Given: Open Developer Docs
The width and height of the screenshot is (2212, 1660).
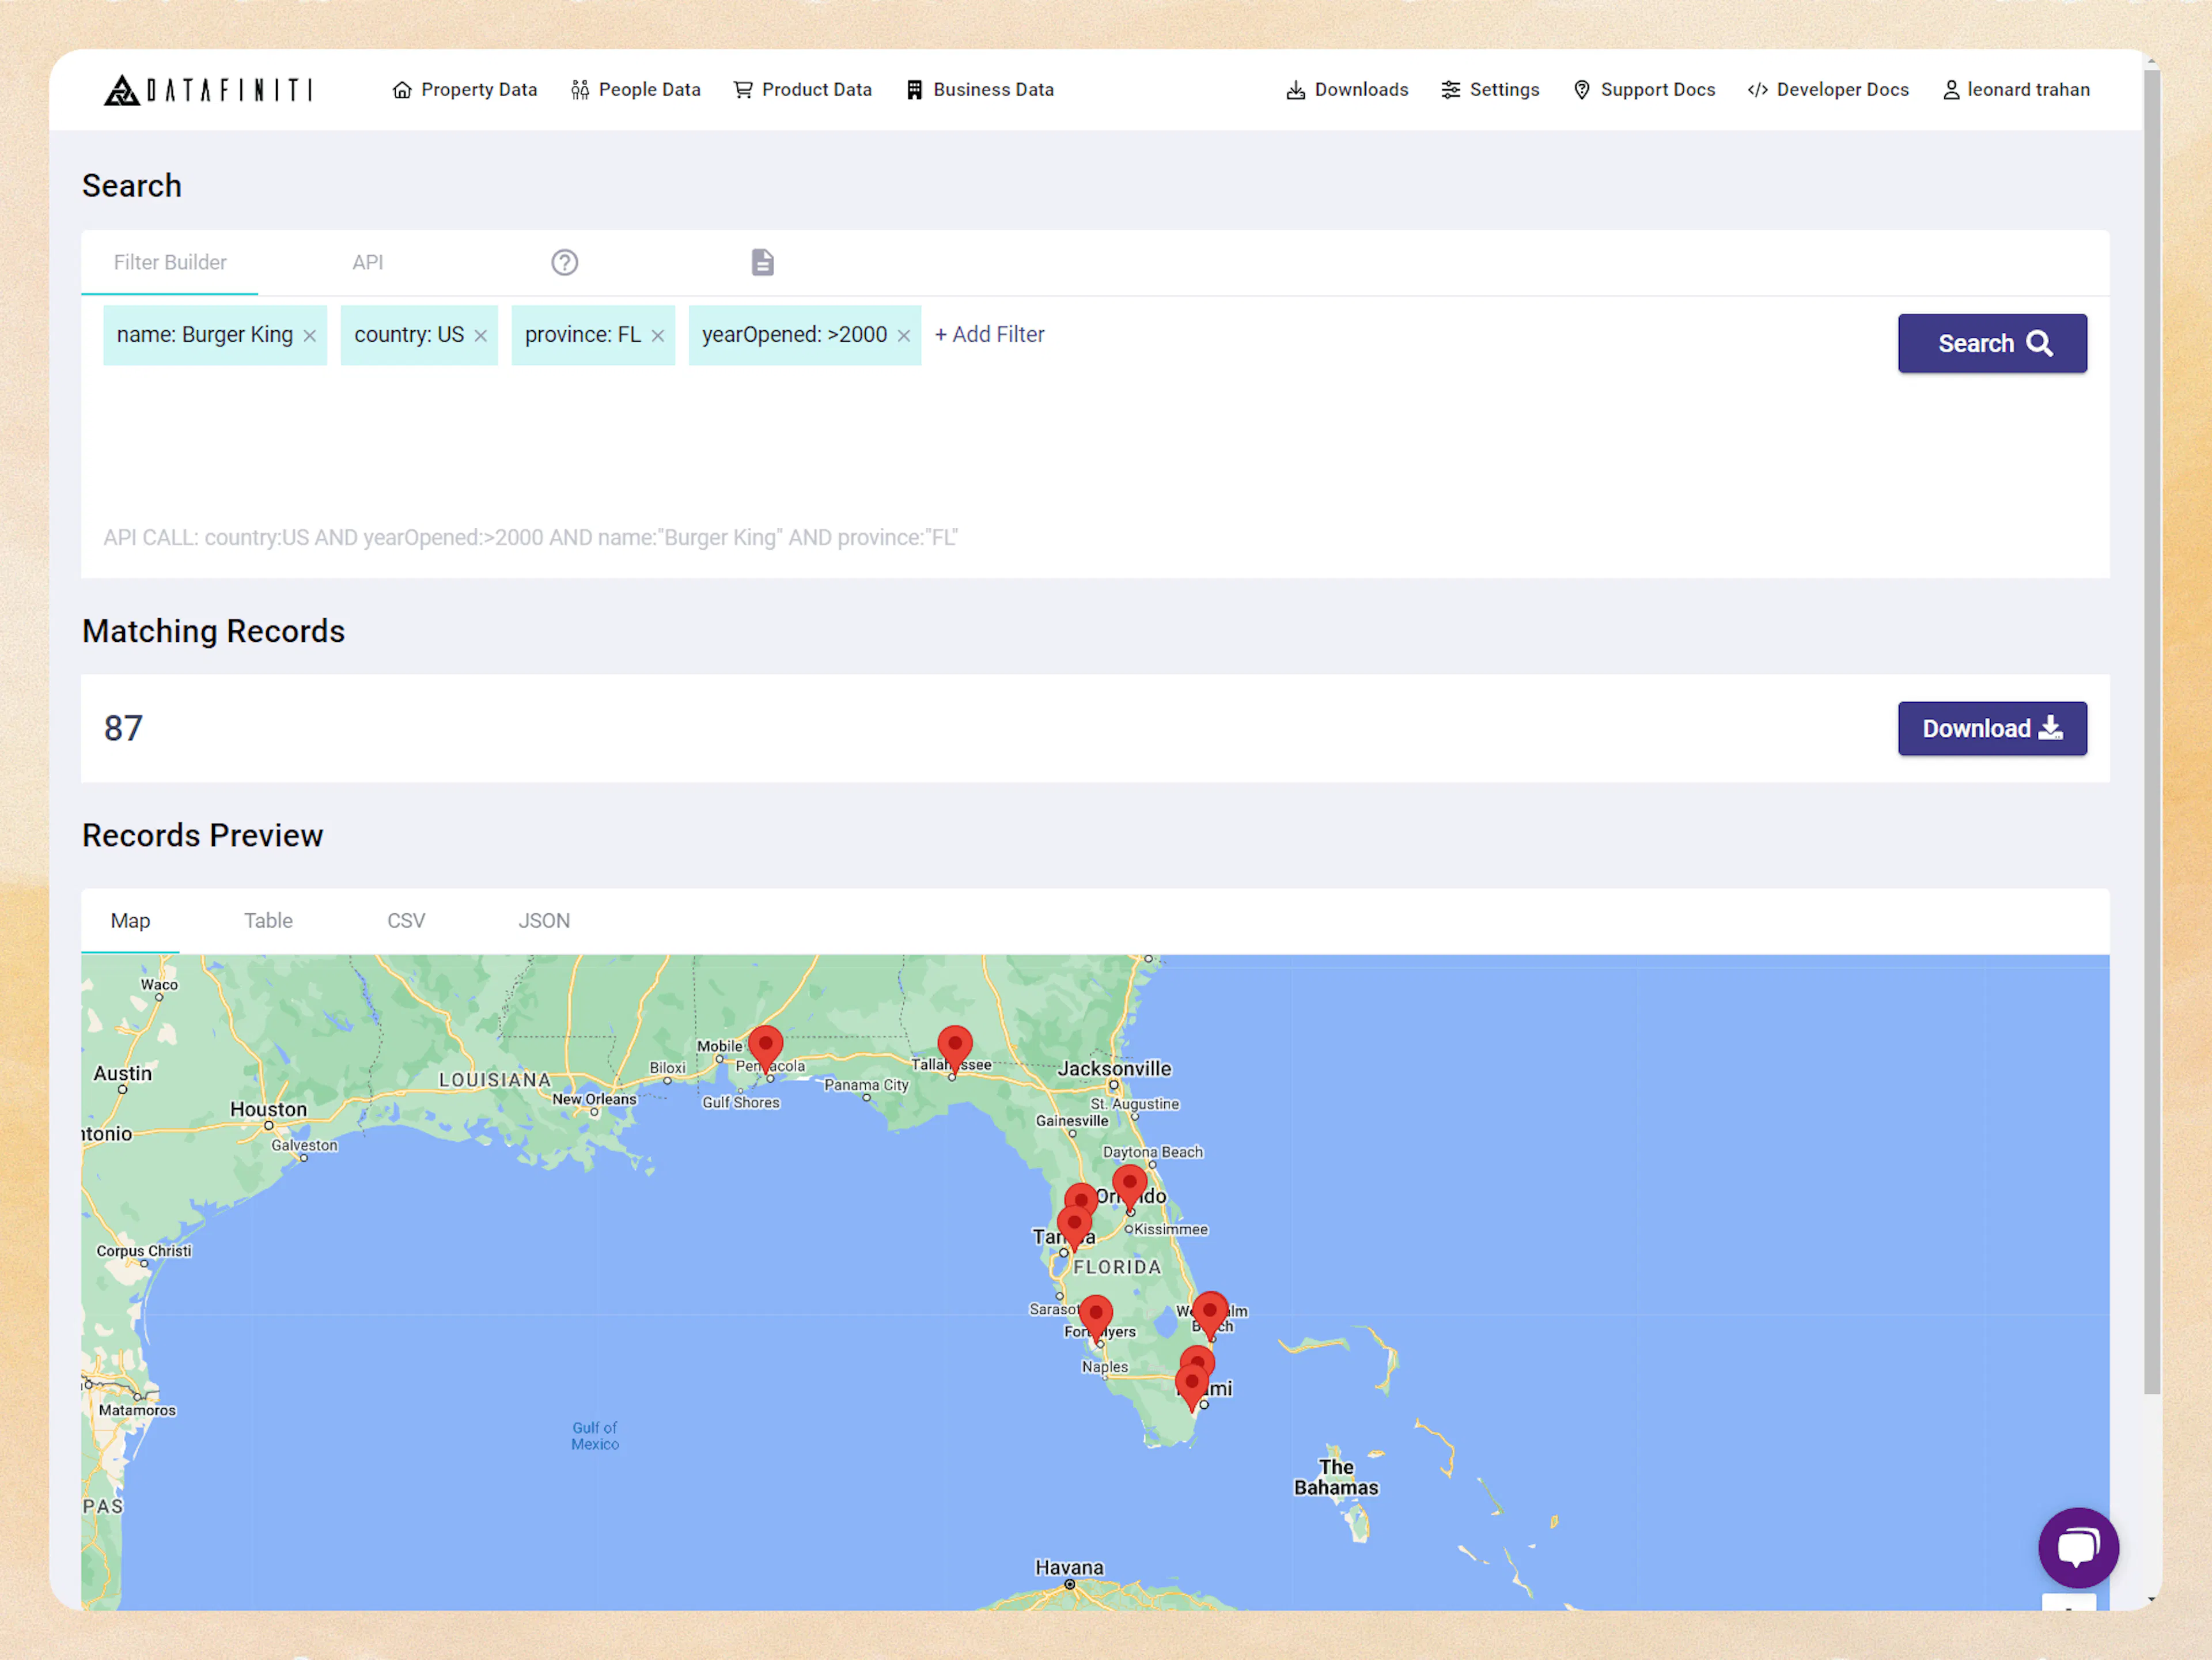Looking at the screenshot, I should [x=1828, y=90].
